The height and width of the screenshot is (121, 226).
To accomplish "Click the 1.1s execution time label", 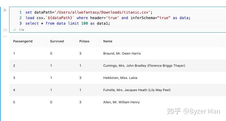I will click(21, 30).
